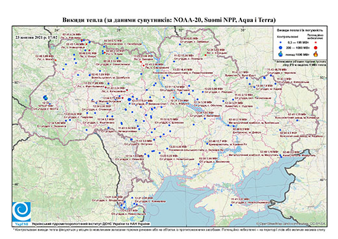
Task: Select the Crimea marker near Новокримське
Action: (x=231, y=205)
